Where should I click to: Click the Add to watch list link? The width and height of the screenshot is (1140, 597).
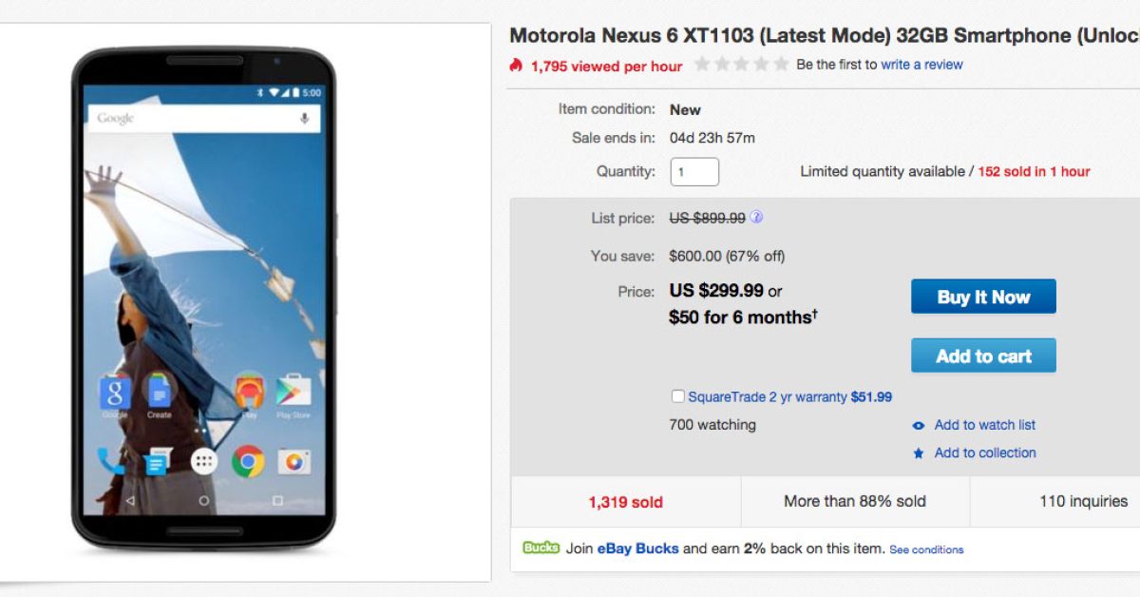click(x=984, y=425)
